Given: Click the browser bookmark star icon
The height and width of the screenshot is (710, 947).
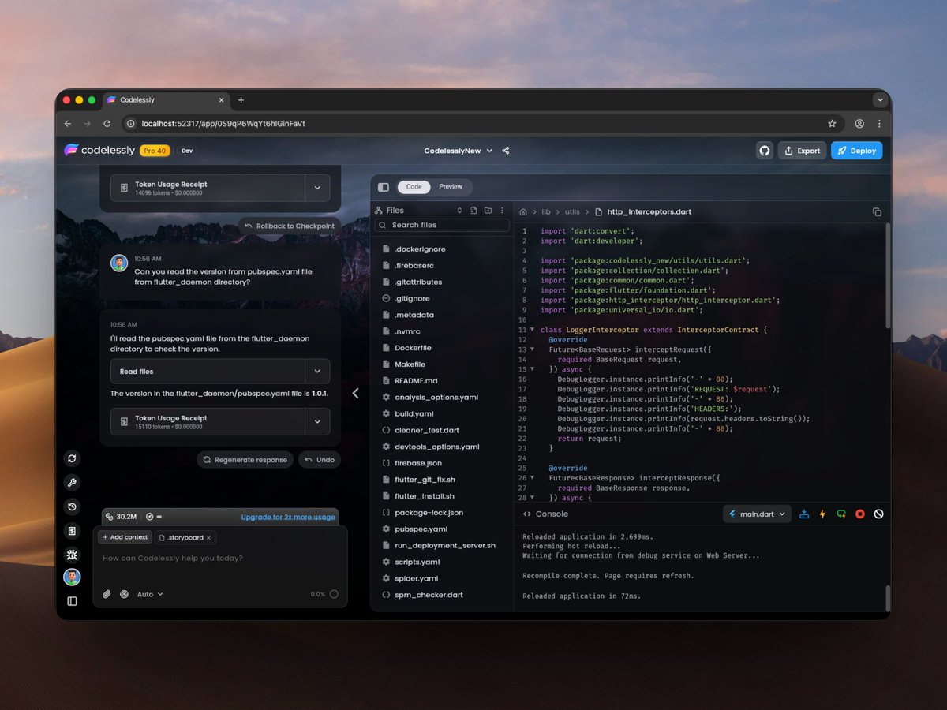Looking at the screenshot, I should [x=832, y=124].
